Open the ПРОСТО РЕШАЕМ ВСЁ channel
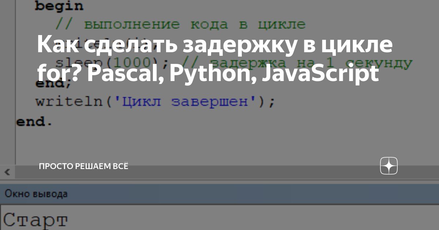This screenshot has width=439, height=230. point(83,166)
